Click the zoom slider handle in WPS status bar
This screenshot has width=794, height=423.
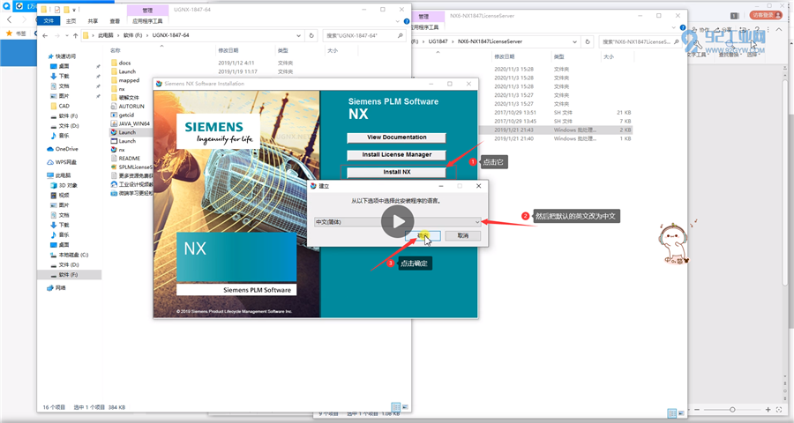pyautogui.click(x=732, y=409)
